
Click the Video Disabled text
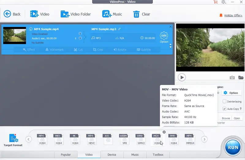click(40, 34)
